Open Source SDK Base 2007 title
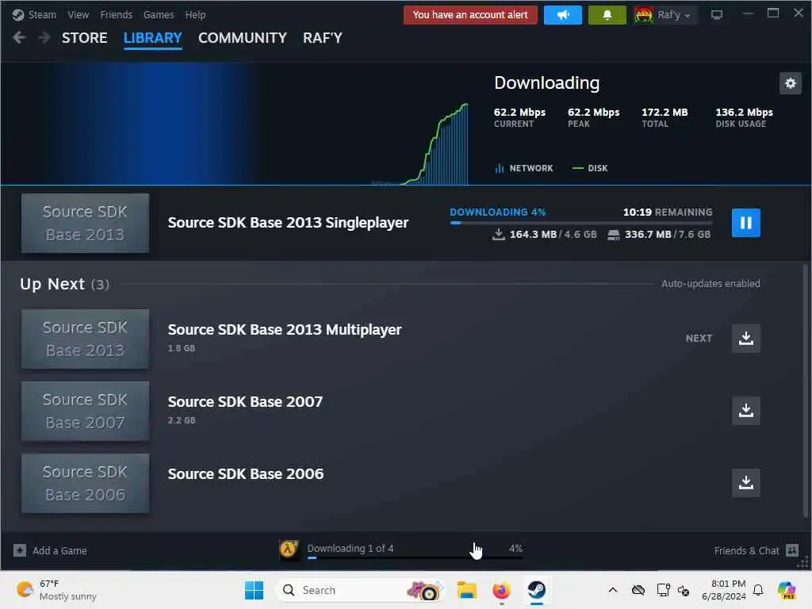This screenshot has width=812, height=609. pyautogui.click(x=245, y=402)
